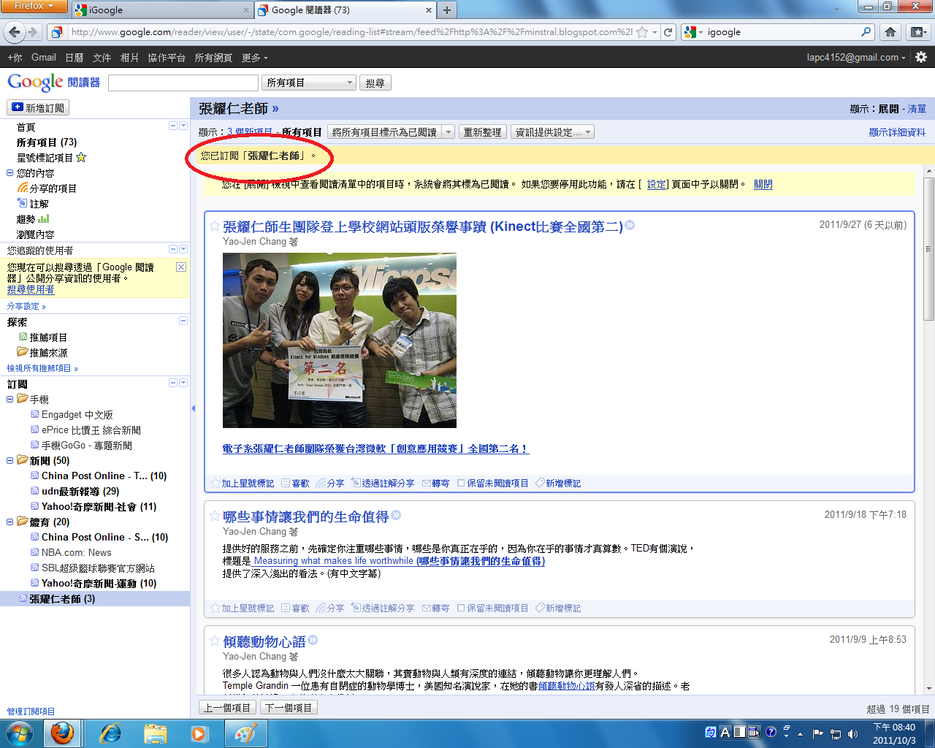
Task: Adjust volume from the system tray speaker
Action: coord(852,733)
